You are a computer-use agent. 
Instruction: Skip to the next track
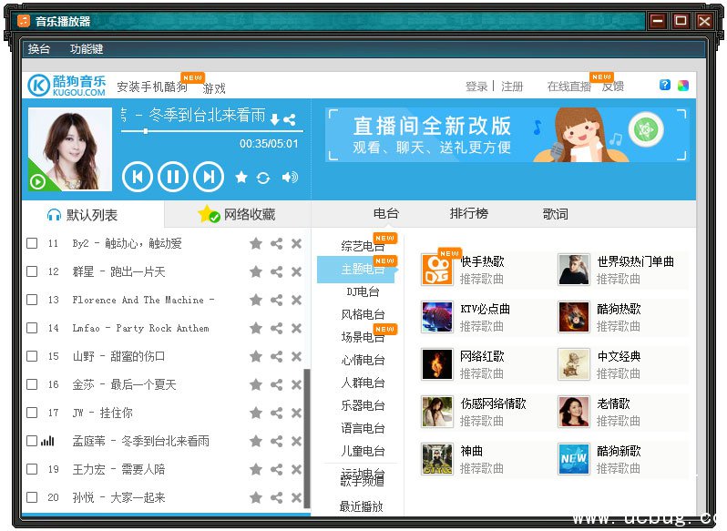209,177
